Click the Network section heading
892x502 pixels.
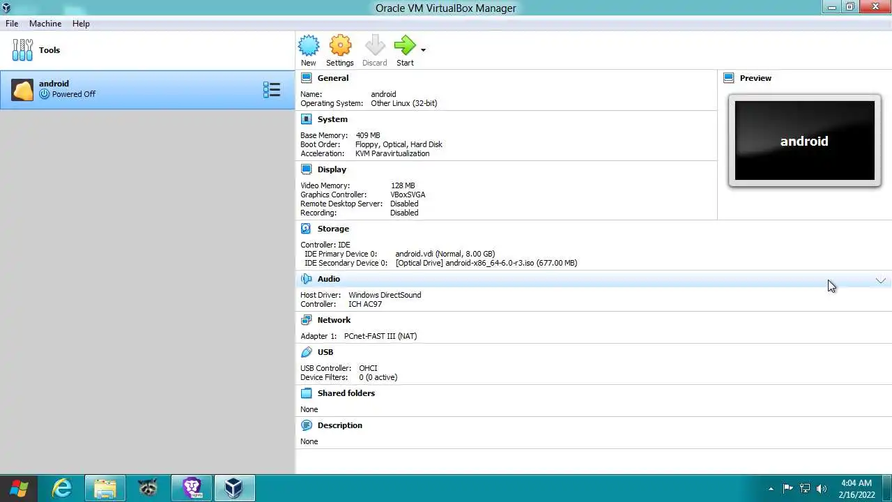[334, 320]
